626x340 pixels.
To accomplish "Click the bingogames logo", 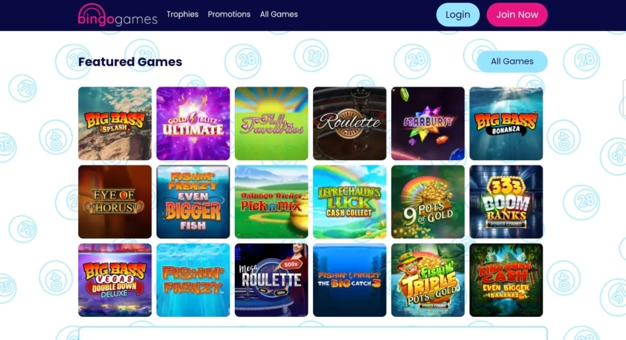I will [118, 15].
